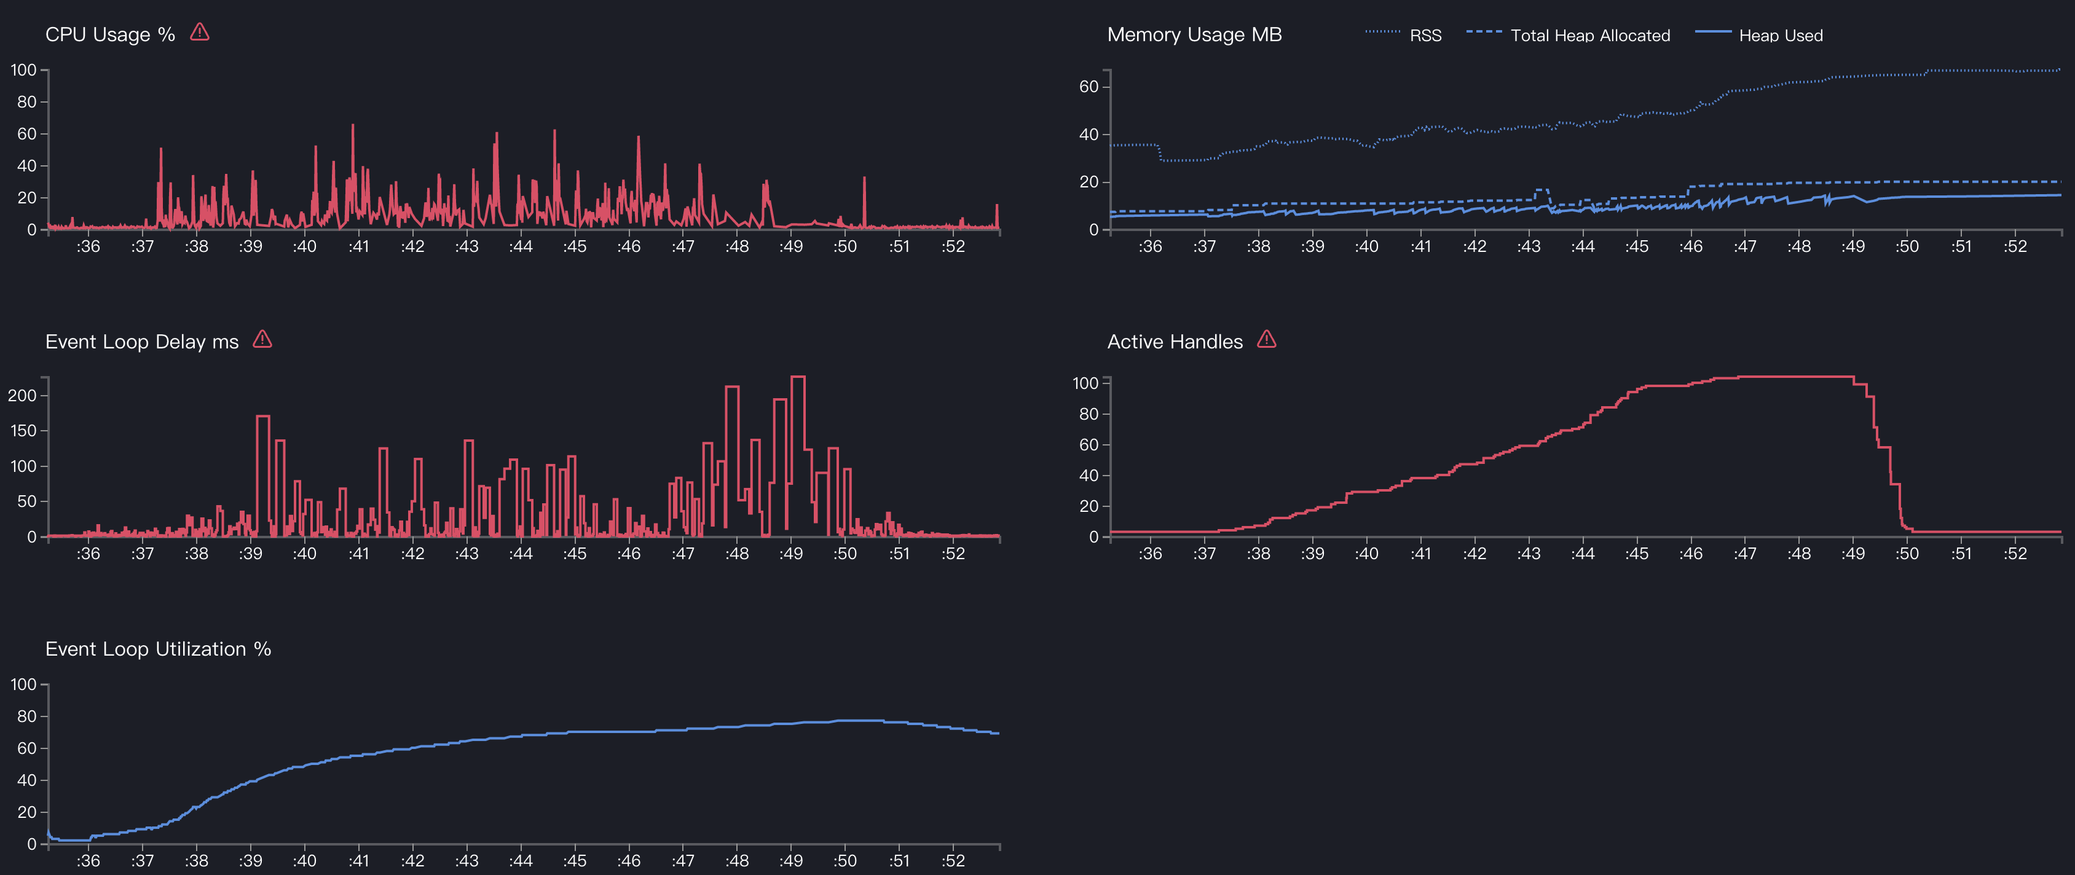Click 60 label on Memory Usage y-axis
Screen dimensions: 2075x875
1089,86
